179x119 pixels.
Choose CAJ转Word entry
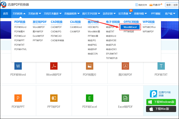click(76, 27)
